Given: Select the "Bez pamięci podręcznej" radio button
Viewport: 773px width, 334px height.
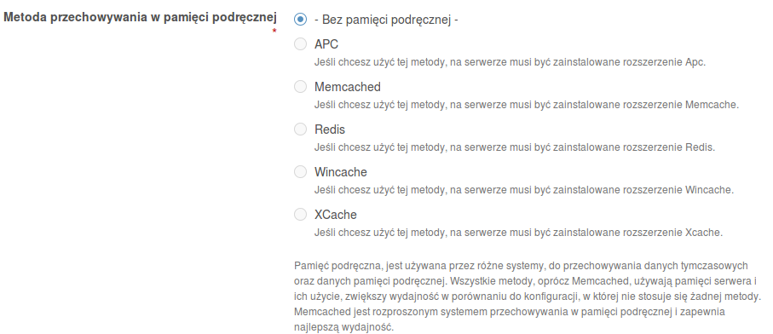Looking at the screenshot, I should pyautogui.click(x=300, y=20).
